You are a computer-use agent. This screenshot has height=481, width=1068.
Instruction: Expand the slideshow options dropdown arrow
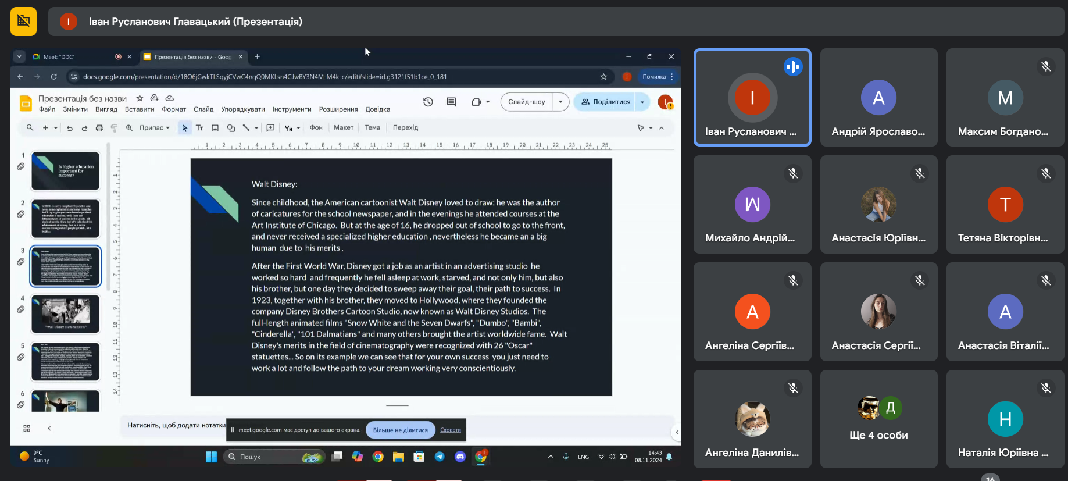point(560,102)
